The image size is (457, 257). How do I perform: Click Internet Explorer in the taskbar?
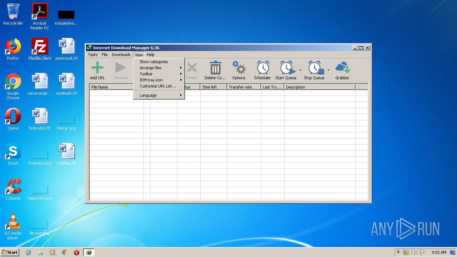pos(28,252)
